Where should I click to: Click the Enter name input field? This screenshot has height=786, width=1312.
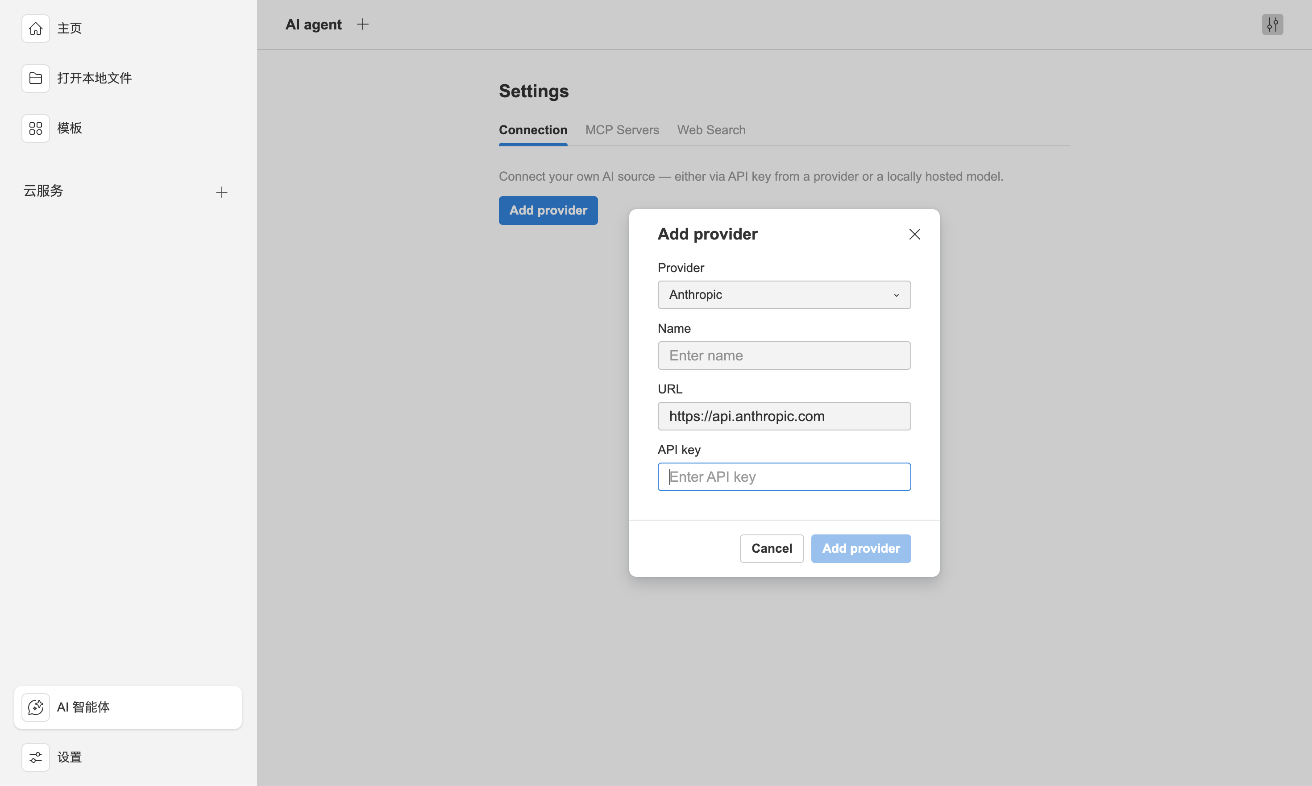tap(783, 356)
